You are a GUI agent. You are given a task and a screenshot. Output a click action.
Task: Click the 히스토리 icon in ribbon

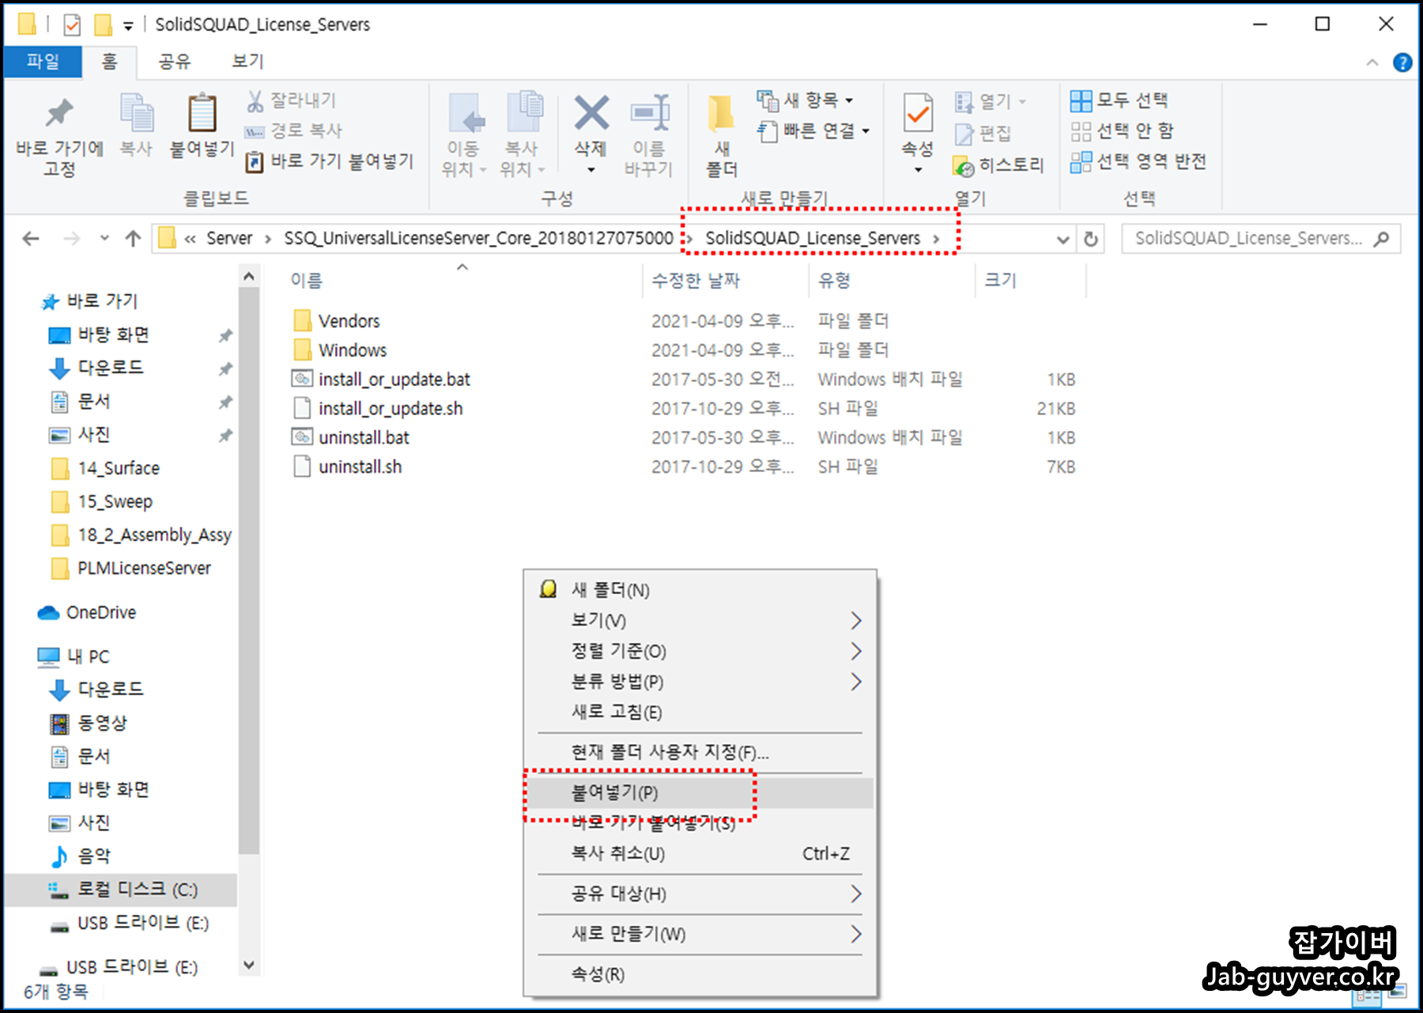coord(964,165)
